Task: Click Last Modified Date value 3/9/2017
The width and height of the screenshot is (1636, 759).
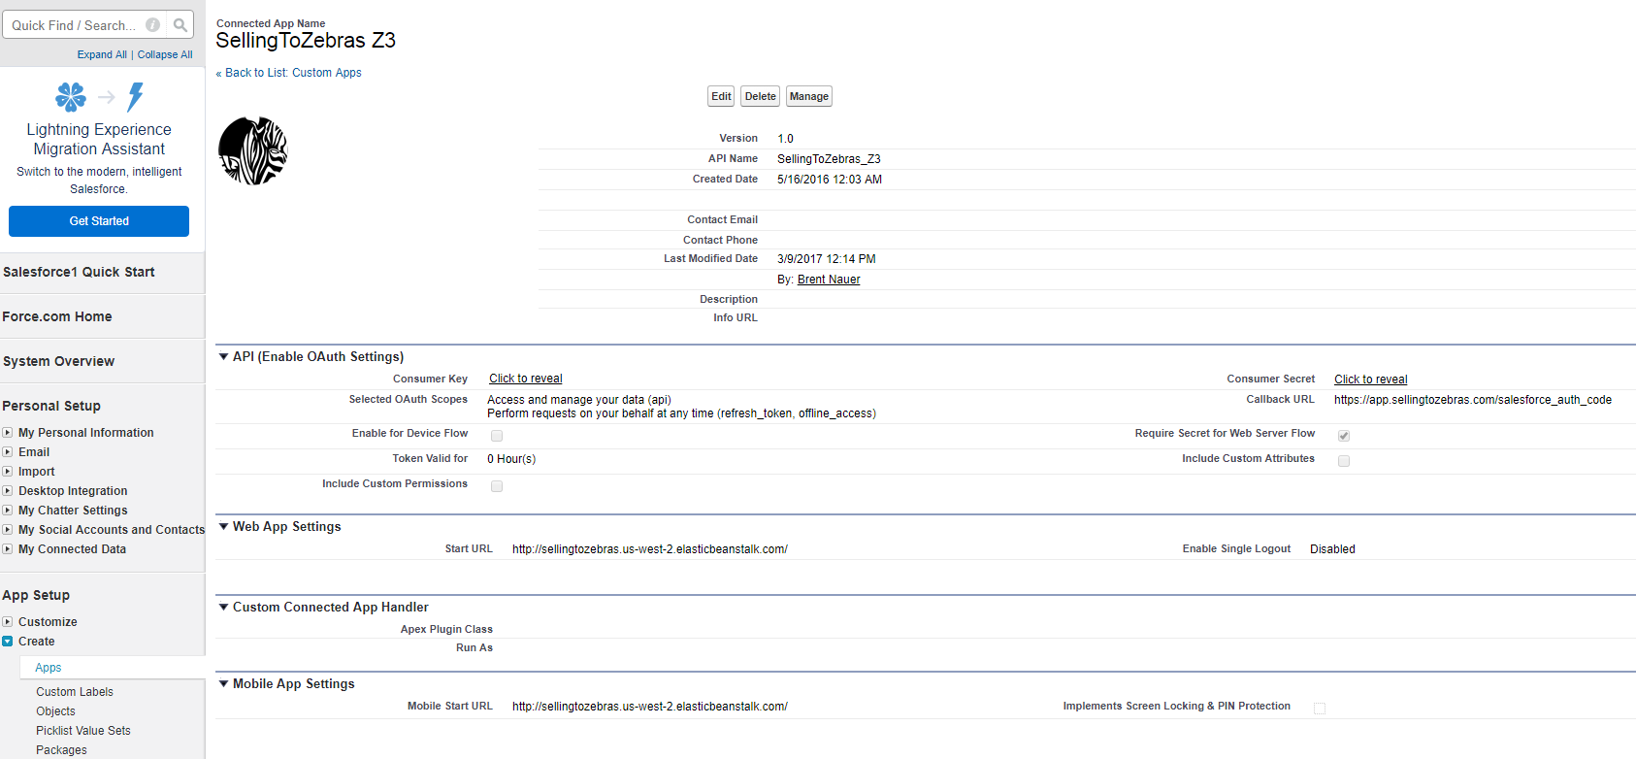Action: pyautogui.click(x=827, y=259)
